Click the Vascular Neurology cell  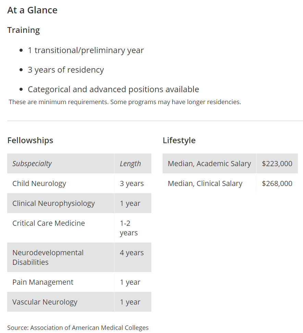[61, 302]
